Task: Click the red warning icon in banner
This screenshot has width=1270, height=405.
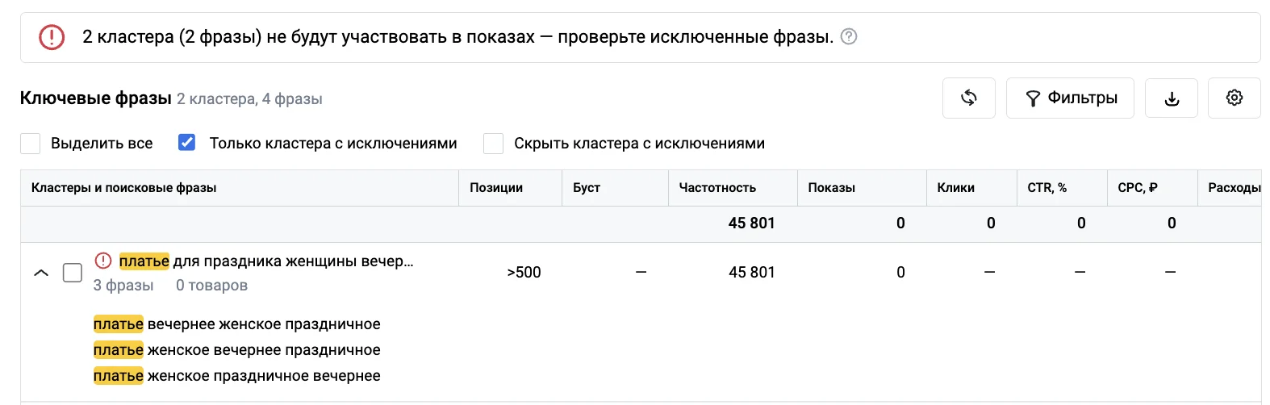Action: pyautogui.click(x=52, y=36)
